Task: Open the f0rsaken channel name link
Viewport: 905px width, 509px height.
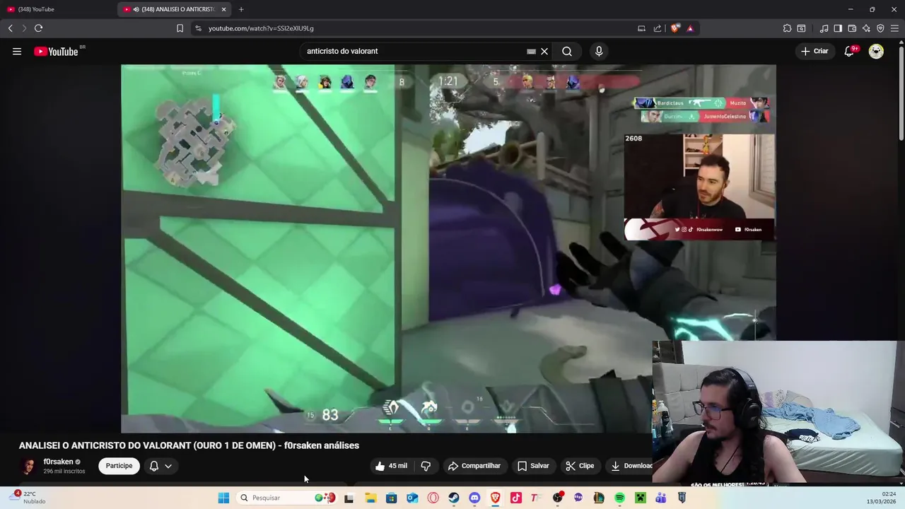Action: point(58,462)
